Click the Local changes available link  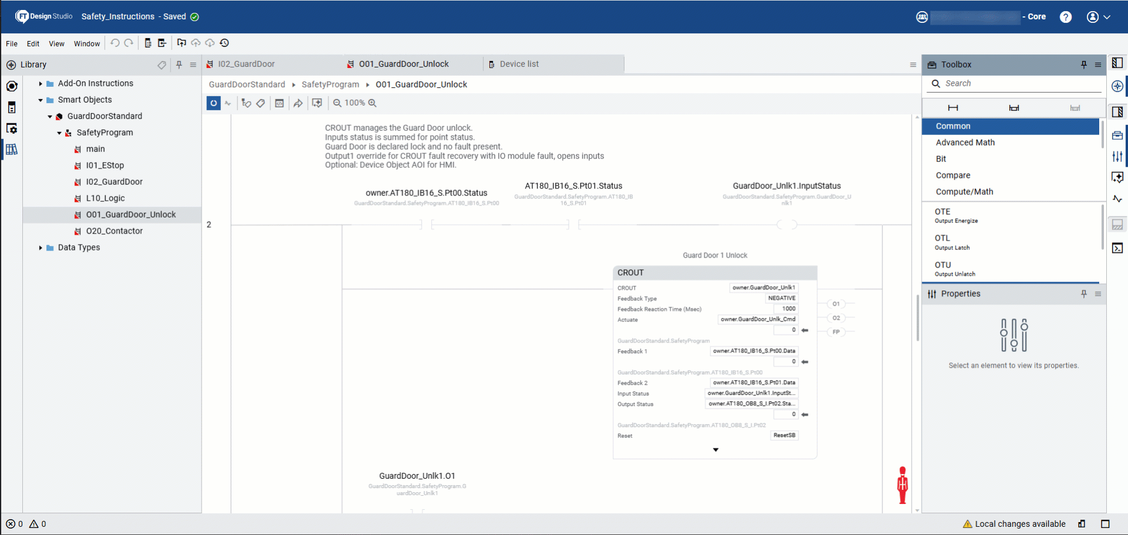(1019, 524)
